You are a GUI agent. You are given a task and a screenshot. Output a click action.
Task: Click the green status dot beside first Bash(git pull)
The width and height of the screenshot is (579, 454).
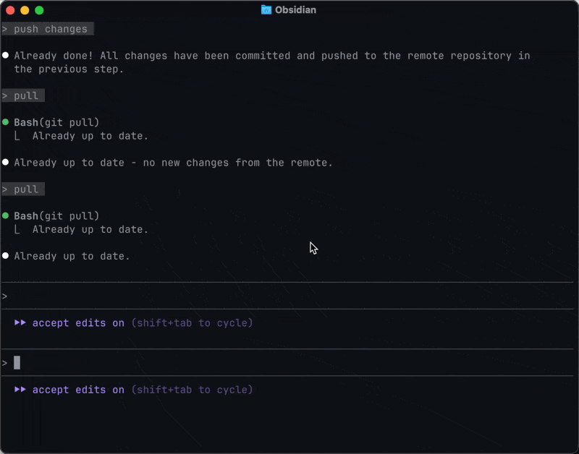(6, 122)
